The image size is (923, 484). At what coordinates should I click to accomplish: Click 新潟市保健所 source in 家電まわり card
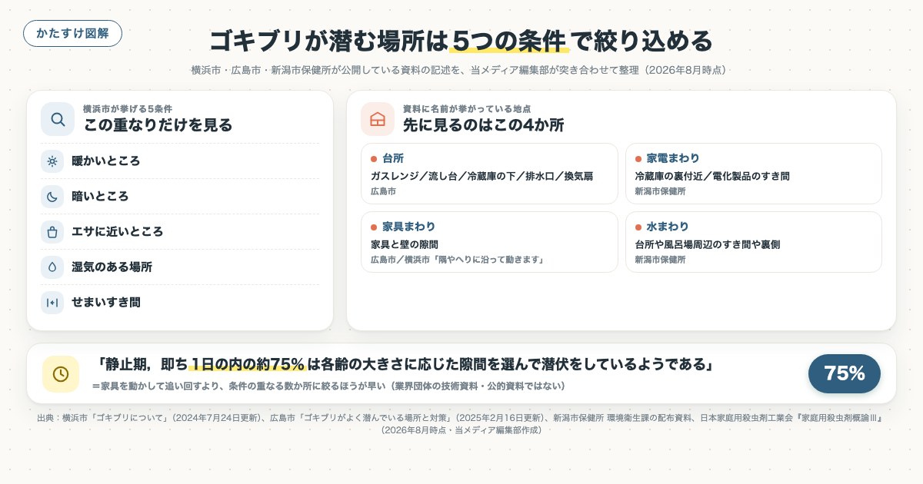pos(661,191)
